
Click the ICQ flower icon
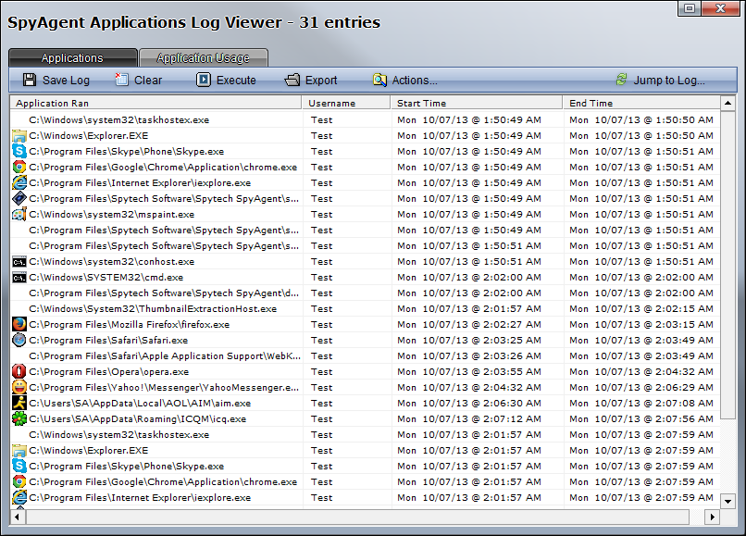pyautogui.click(x=19, y=419)
